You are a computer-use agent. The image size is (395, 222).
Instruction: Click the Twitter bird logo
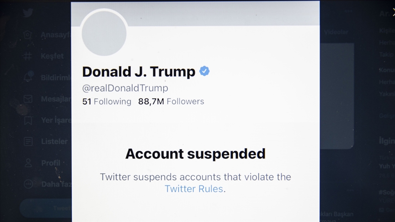[x=28, y=13]
